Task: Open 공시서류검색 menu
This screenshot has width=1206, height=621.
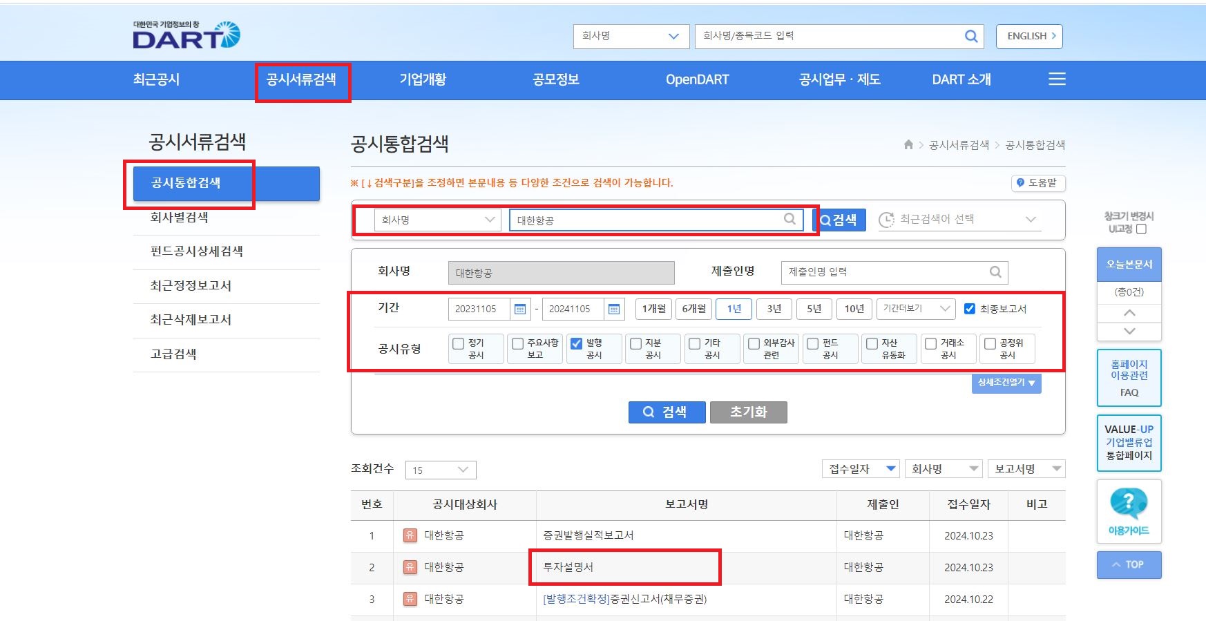Action: pyautogui.click(x=301, y=79)
